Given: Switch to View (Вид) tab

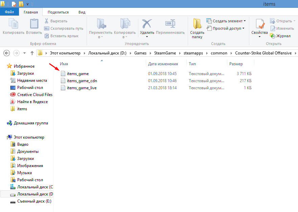Looking at the screenshot, I should click(82, 12).
